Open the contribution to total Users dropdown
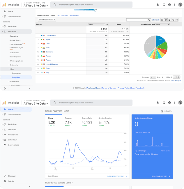Viewport: 184px width, 189px height. coord(162,24)
